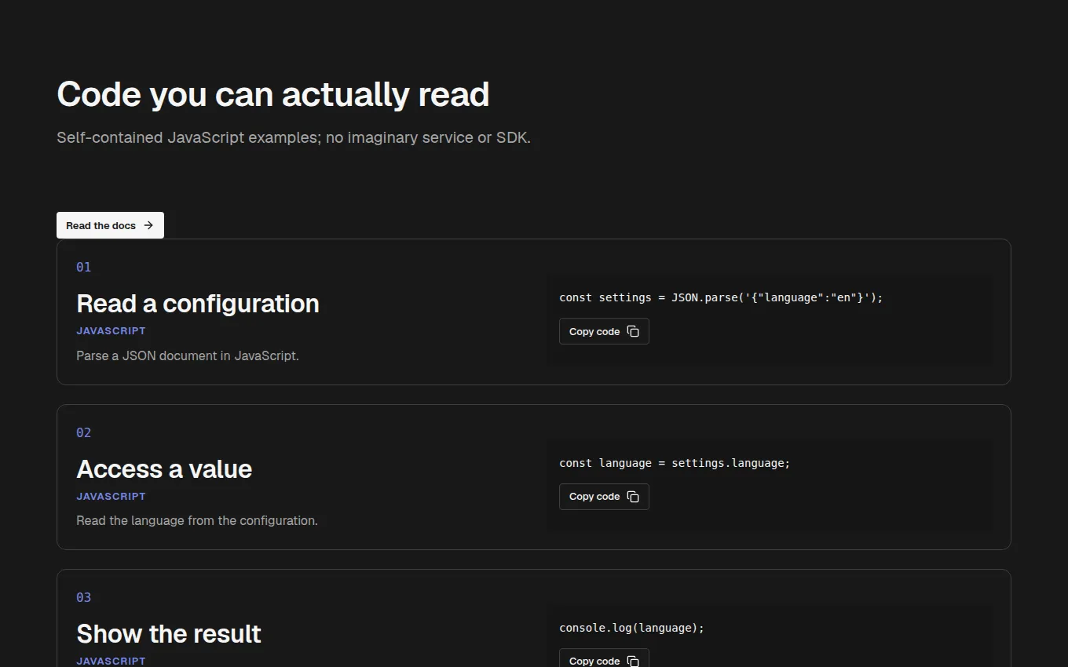
Task: Click text Parse a JSON document in JavaScript
Action: tap(188, 355)
